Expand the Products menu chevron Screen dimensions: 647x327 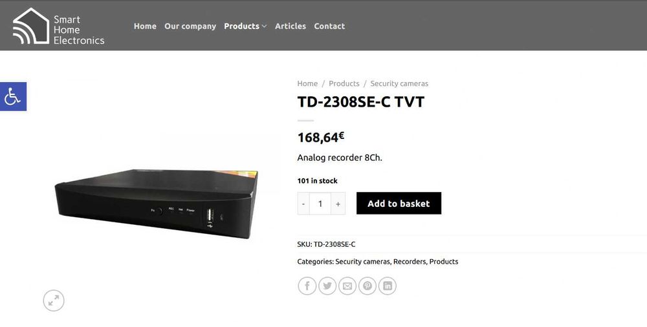tap(264, 26)
